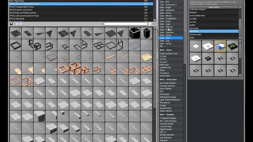The width and height of the screenshot is (253, 142).
Task: Spawn the tall black hollow tube prop
Action: click(147, 33)
